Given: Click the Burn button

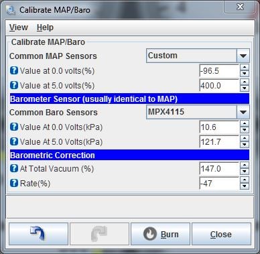Looking at the screenshot, I should point(160,234).
